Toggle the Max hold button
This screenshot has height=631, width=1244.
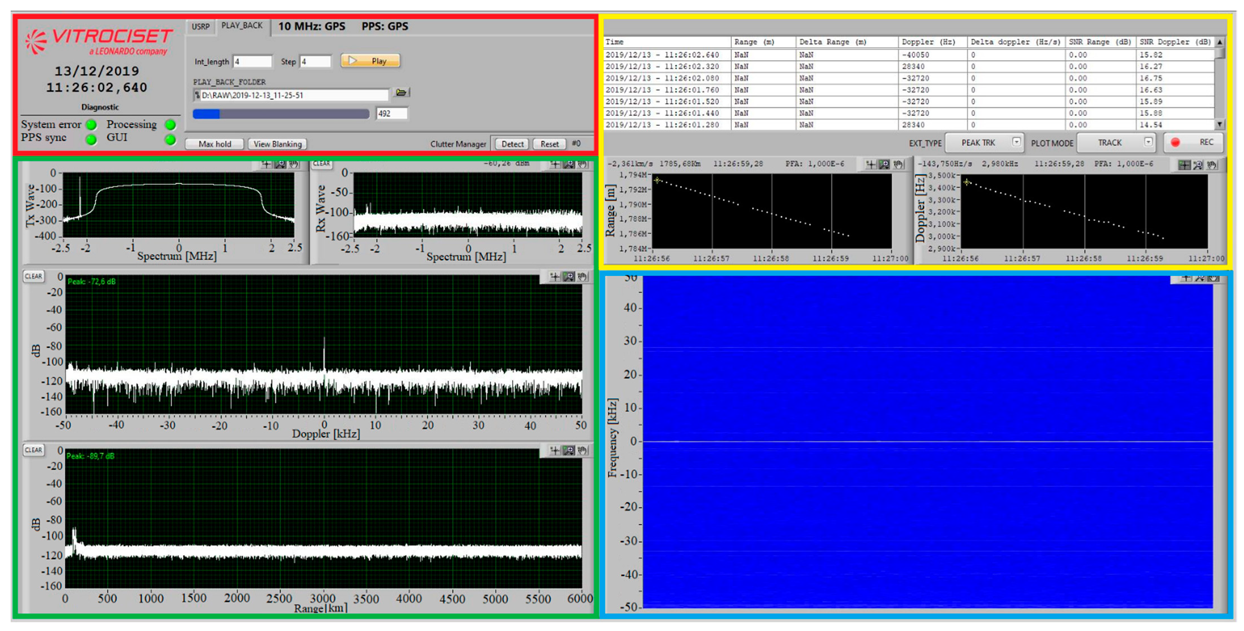tap(214, 144)
